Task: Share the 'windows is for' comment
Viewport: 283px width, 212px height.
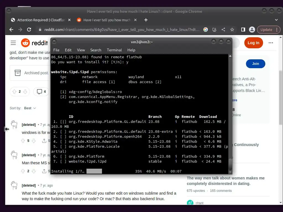Action: [x=46, y=141]
